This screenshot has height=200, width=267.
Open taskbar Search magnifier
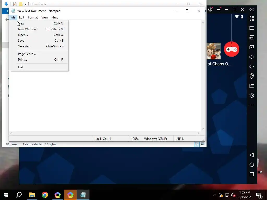pos(19,195)
